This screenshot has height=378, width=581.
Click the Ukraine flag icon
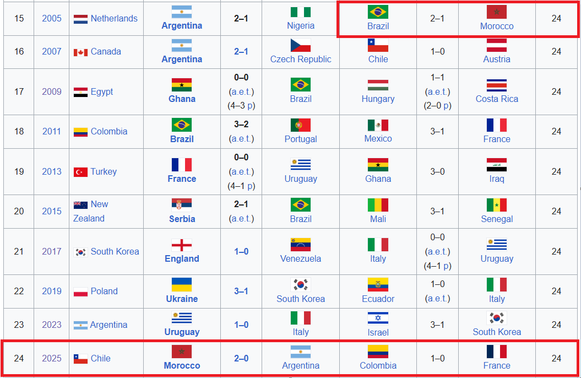182,284
